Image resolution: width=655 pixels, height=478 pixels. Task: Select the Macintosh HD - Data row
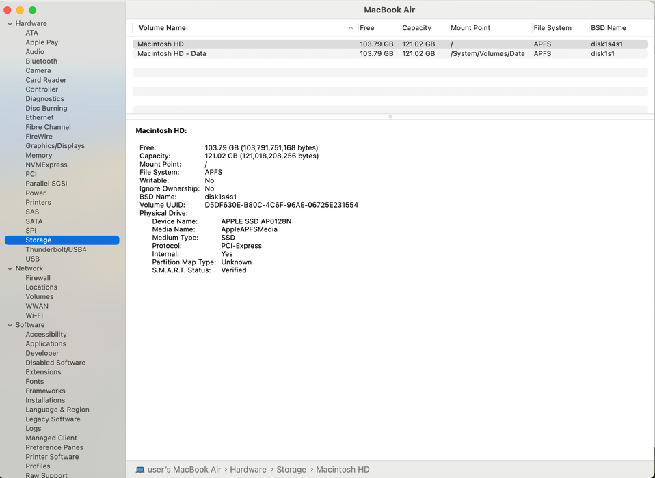(390, 54)
